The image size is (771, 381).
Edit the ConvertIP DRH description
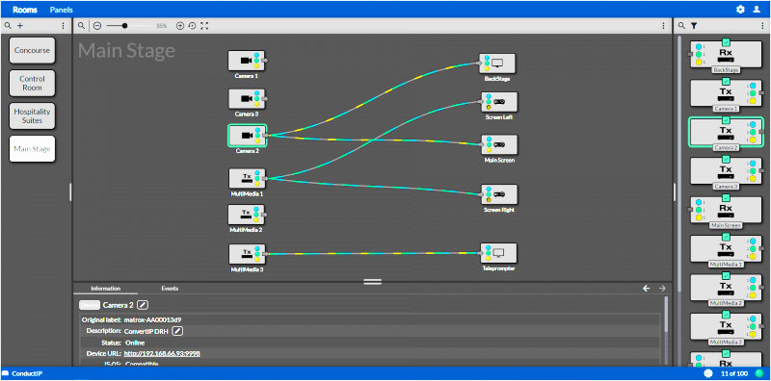pyautogui.click(x=178, y=331)
